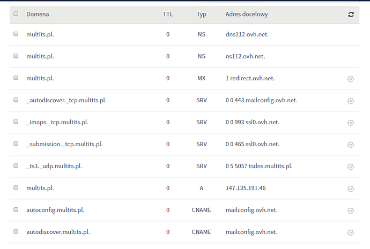The image size is (370, 249).
Task: Toggle the select-all checkbox in header
Action: point(16,14)
